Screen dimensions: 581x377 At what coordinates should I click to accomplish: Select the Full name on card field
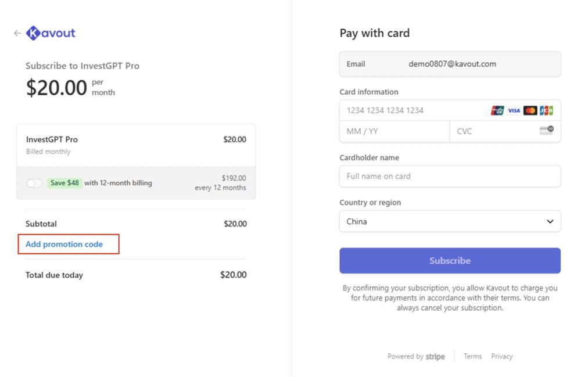pyautogui.click(x=450, y=176)
